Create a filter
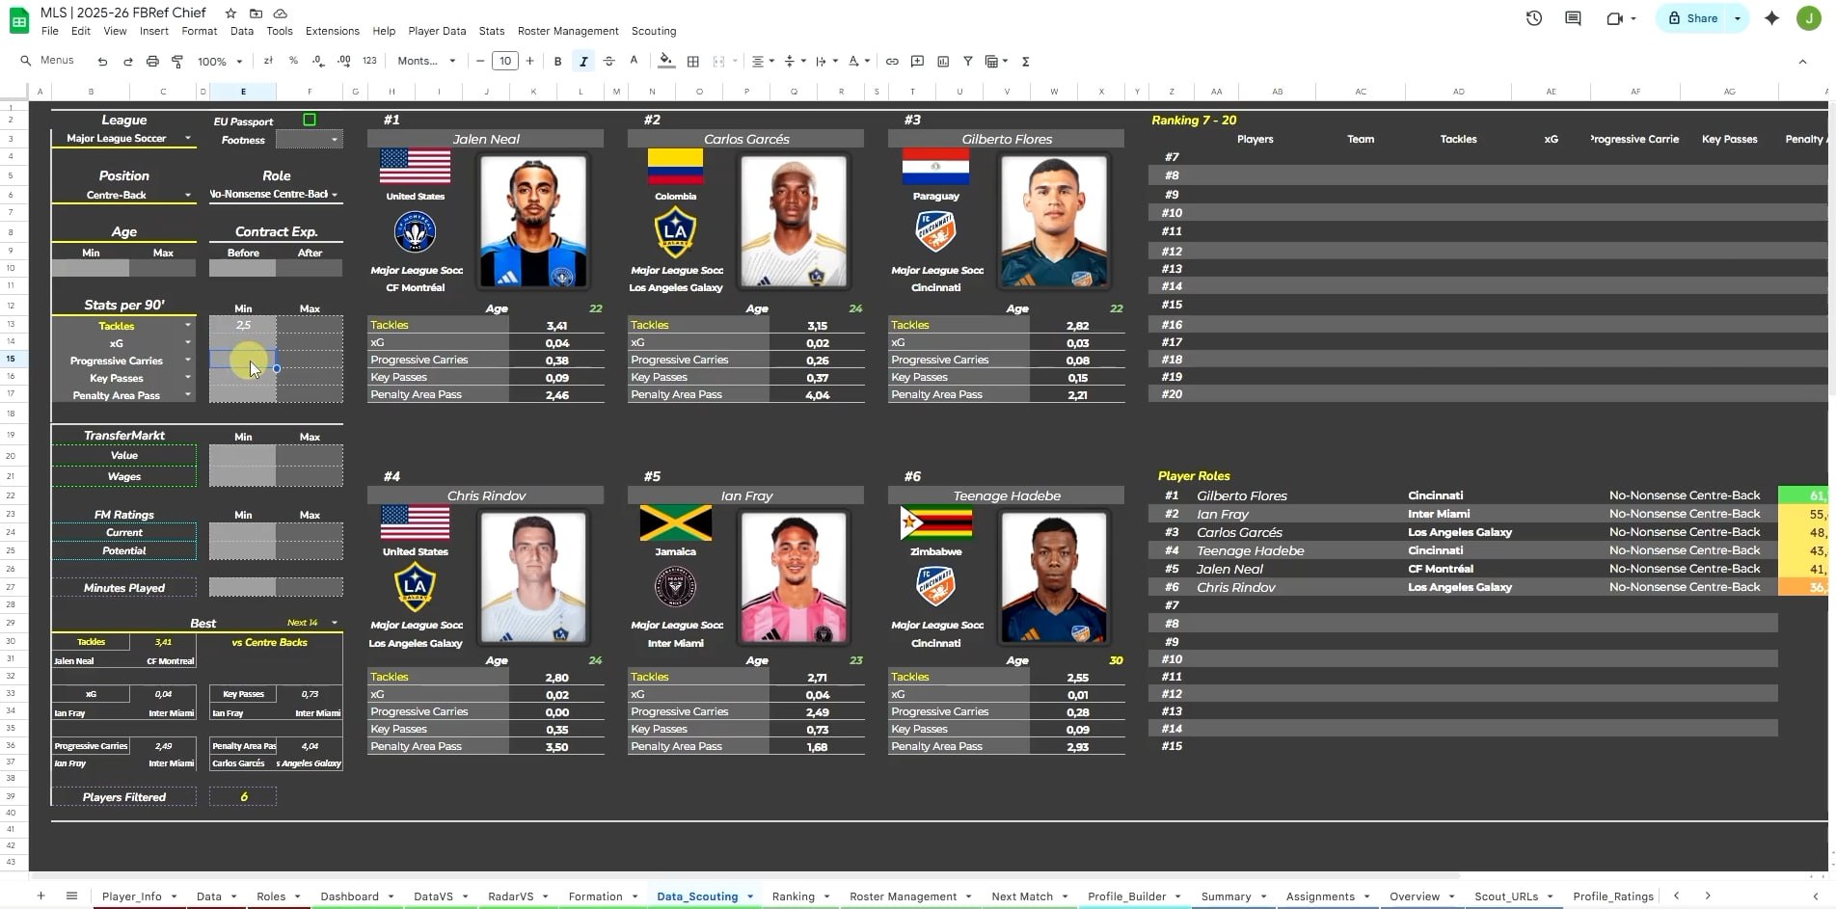 (967, 61)
